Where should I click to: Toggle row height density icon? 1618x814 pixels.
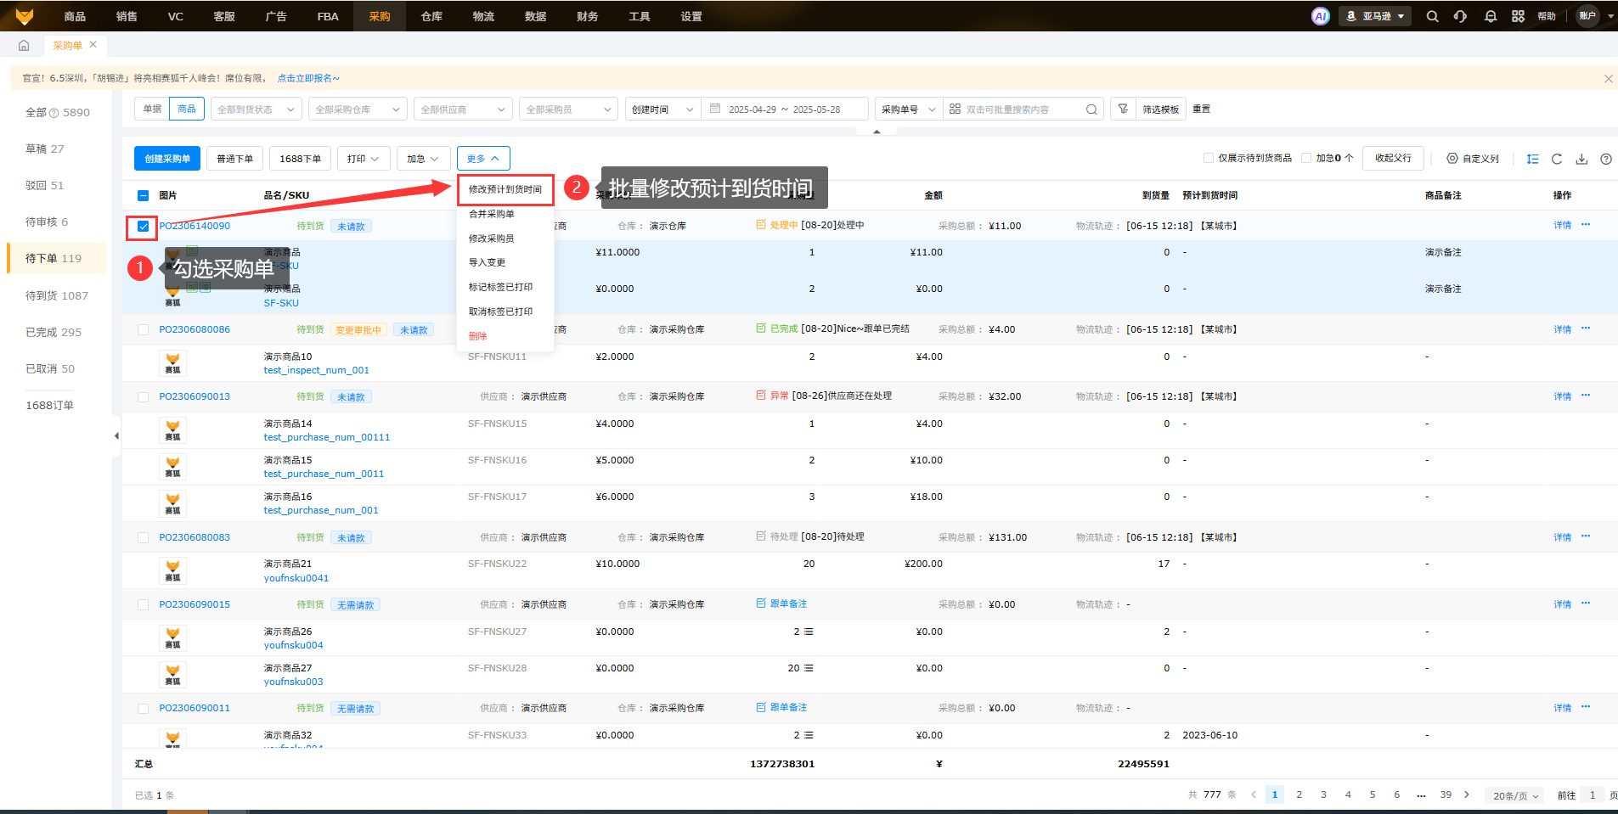point(1532,159)
